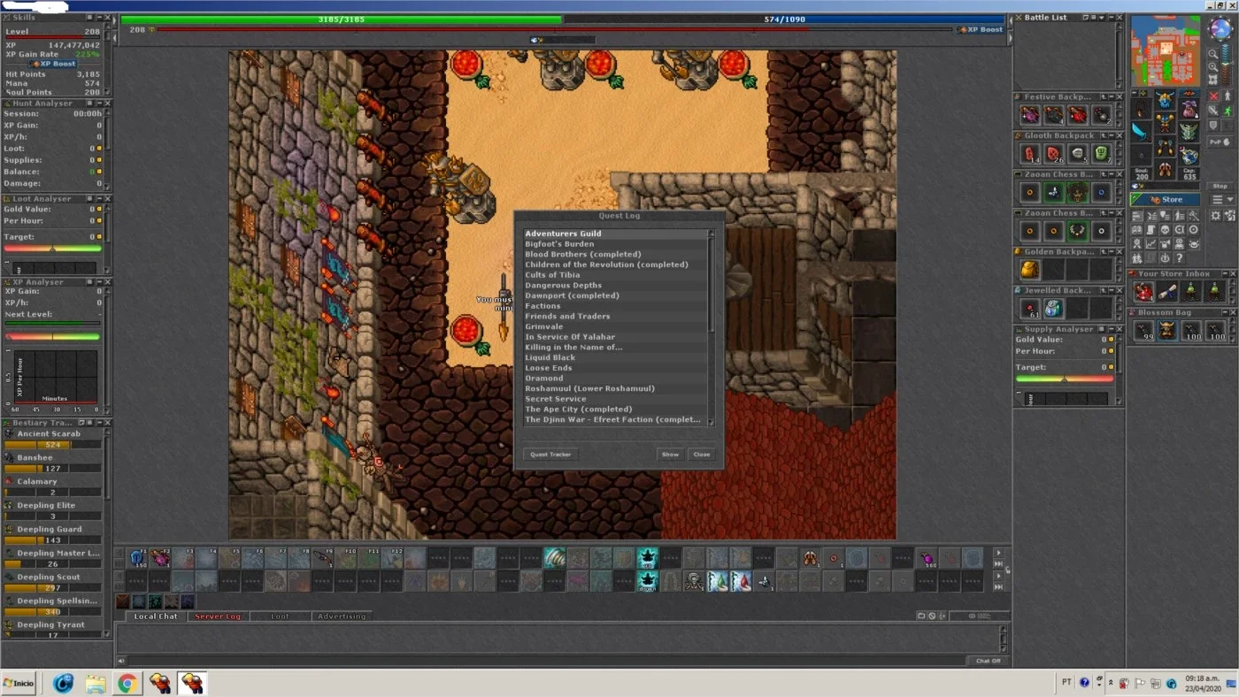Screen dimensions: 1239x697
Task: Collapse Your Store Inbox panel
Action: pyautogui.click(x=1225, y=273)
